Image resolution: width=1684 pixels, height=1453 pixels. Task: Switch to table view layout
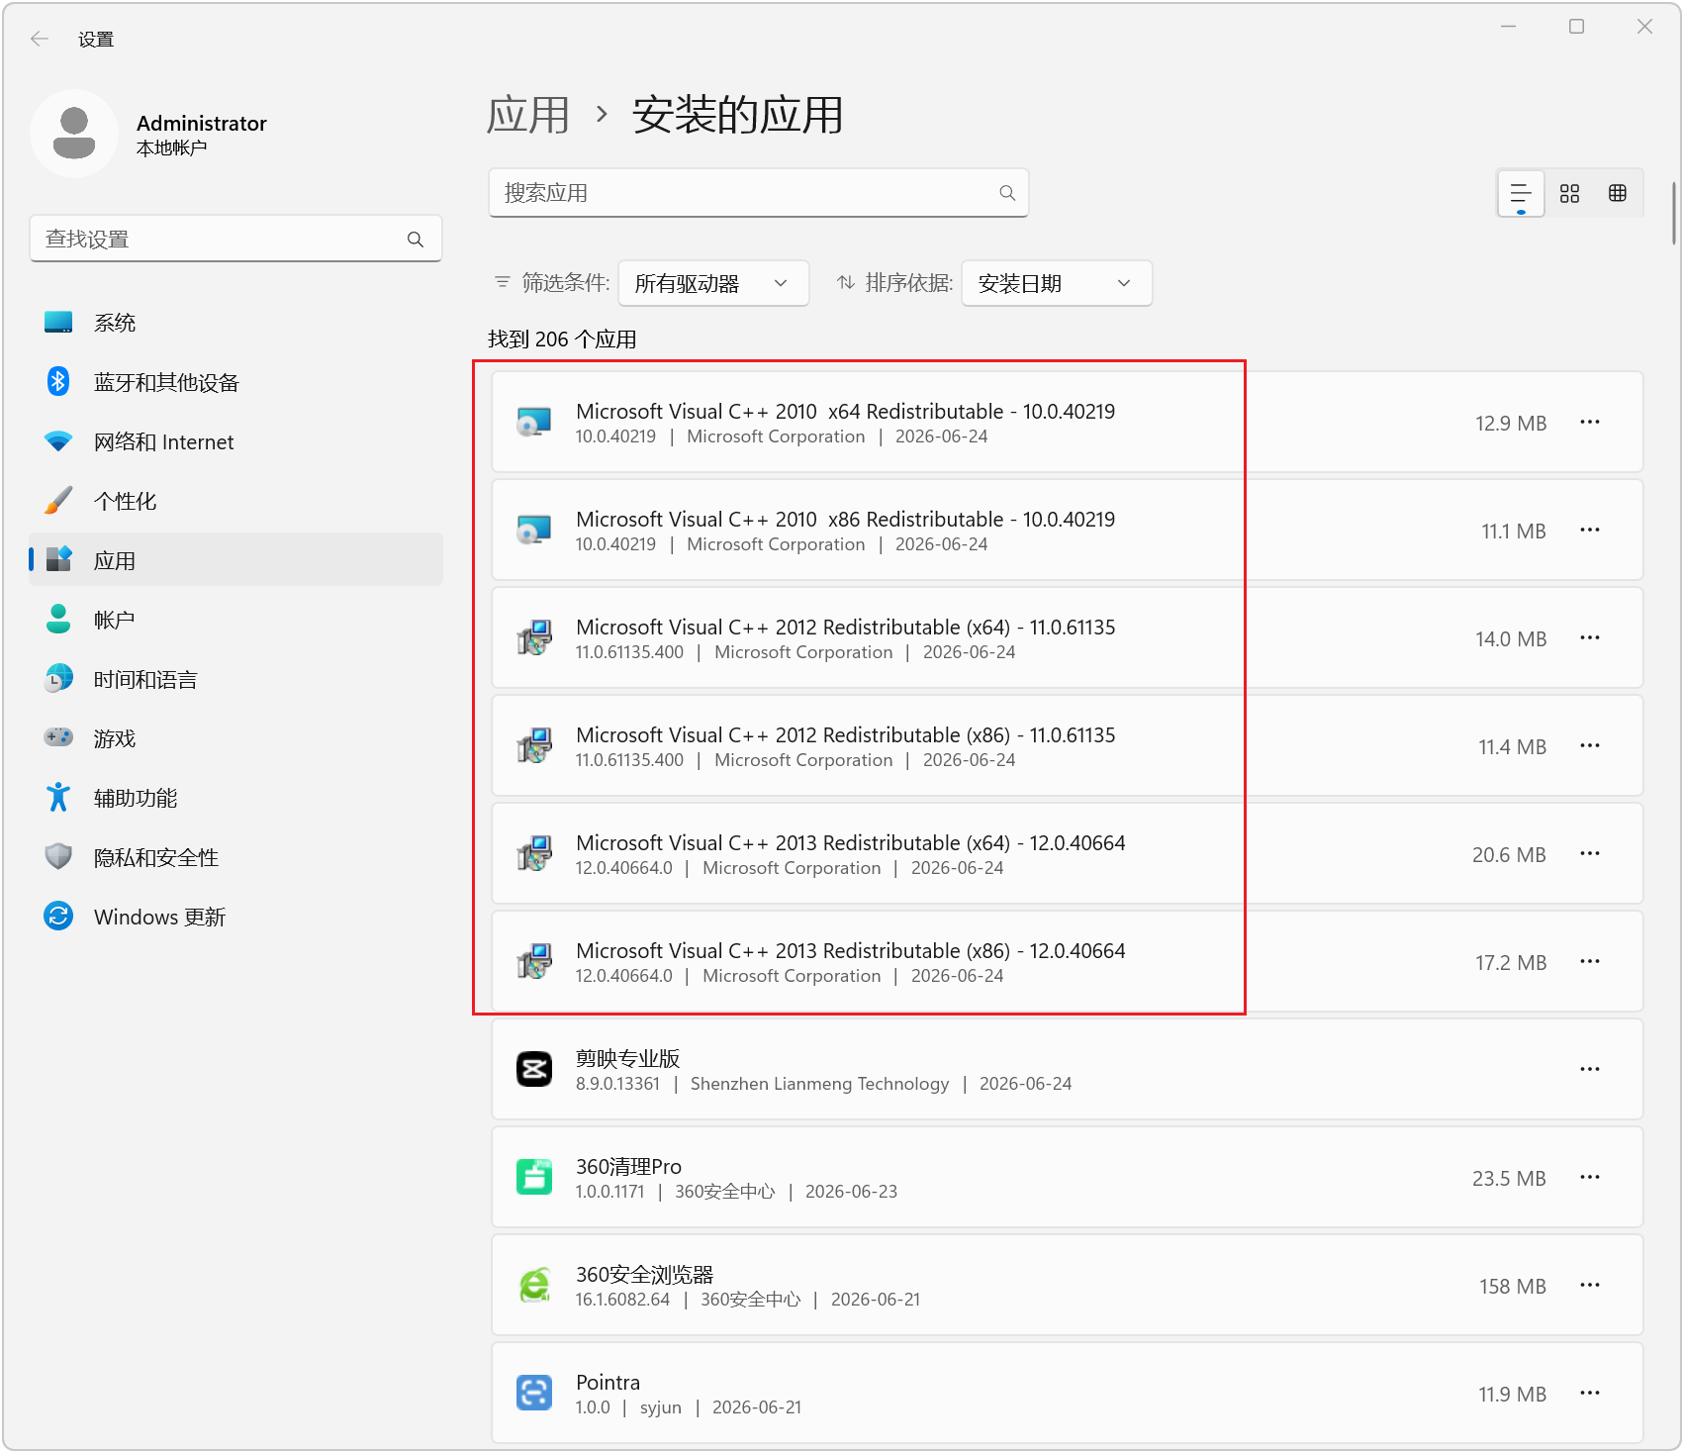tap(1618, 193)
